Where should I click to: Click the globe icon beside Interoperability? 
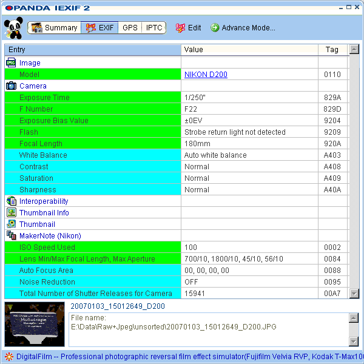coord(12,201)
